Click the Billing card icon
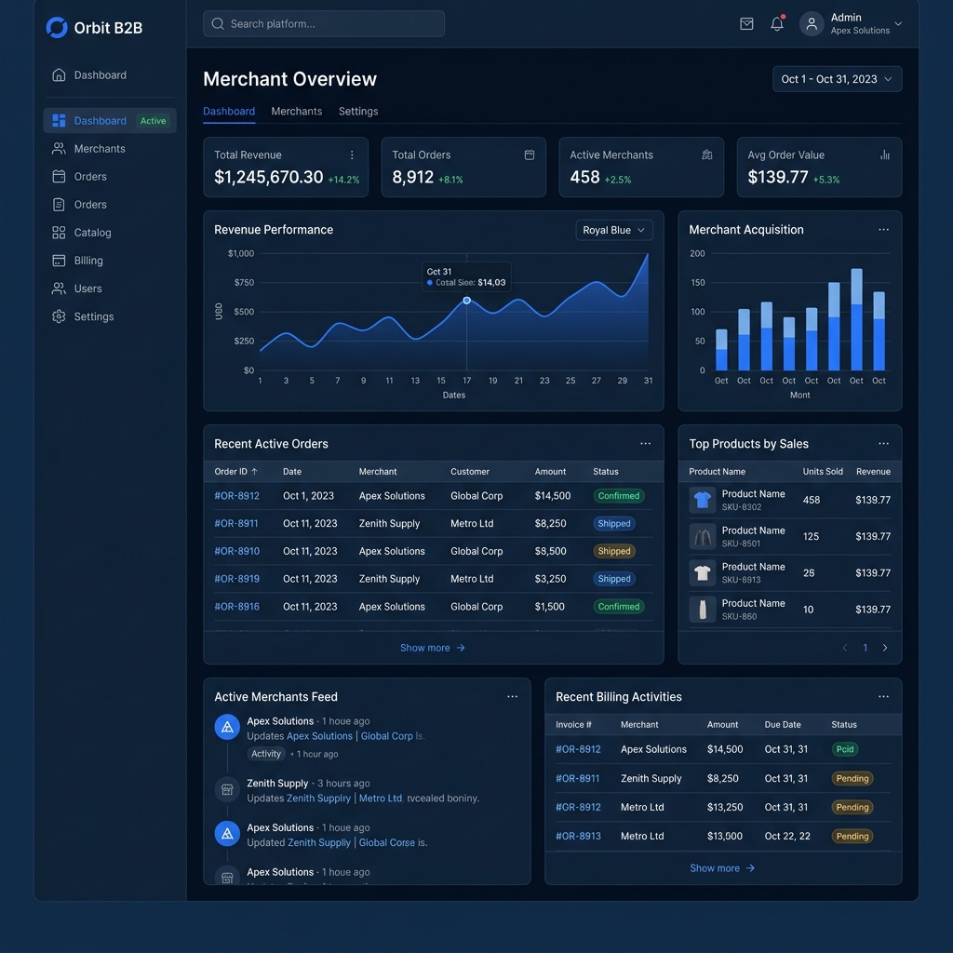This screenshot has height=953, width=953. [59, 261]
